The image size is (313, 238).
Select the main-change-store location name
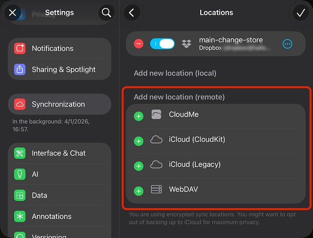coord(231,40)
